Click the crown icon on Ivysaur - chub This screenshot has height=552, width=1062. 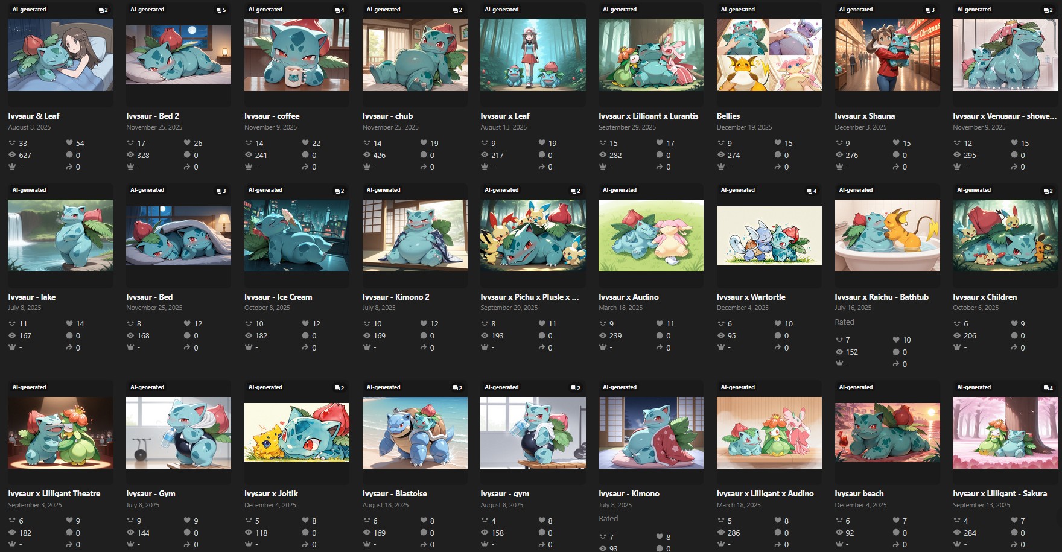point(366,167)
